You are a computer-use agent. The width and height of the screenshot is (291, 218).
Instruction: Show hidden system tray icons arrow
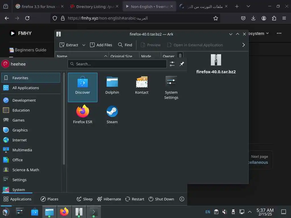(250, 212)
